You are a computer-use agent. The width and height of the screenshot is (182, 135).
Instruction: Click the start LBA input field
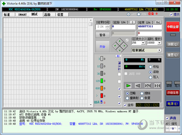[123, 27]
